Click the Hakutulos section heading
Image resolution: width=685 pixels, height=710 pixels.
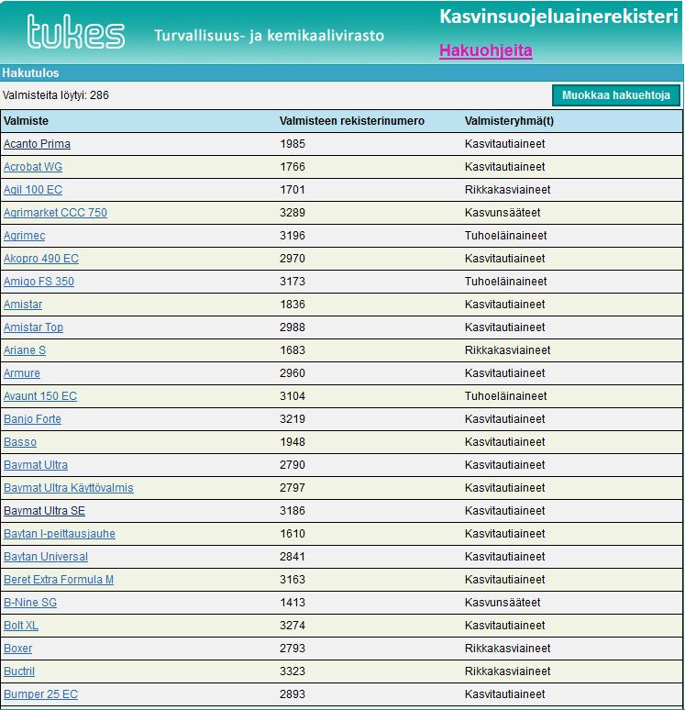coord(30,72)
